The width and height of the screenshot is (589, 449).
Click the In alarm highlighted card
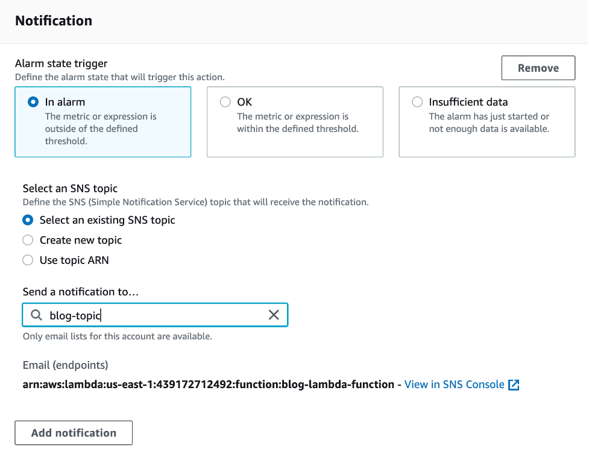pos(102,122)
